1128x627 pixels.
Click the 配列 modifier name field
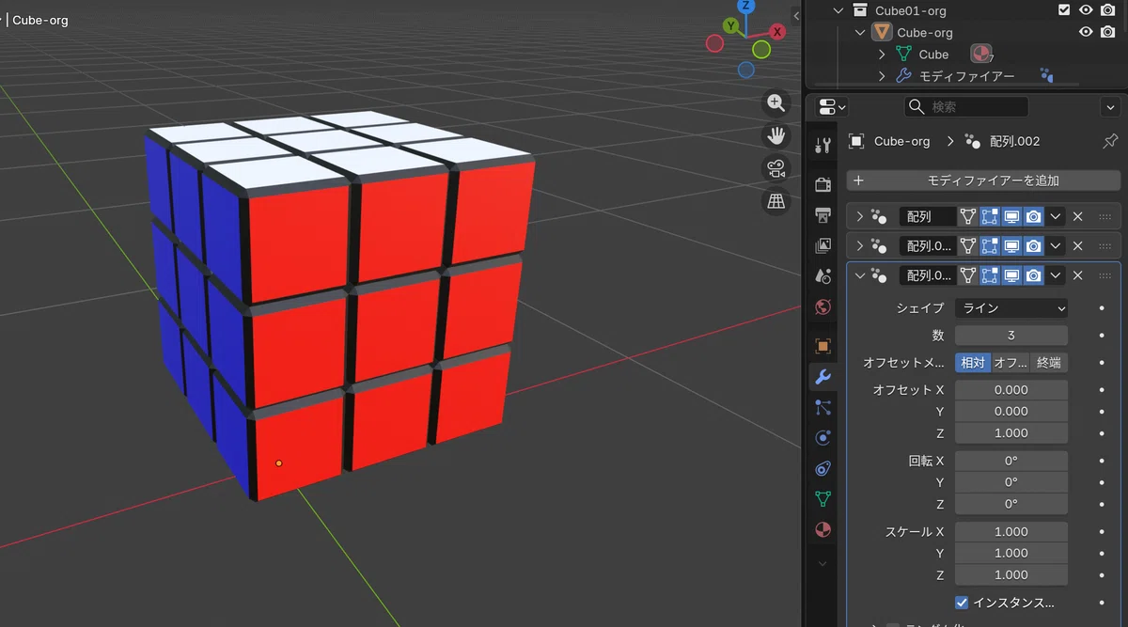(x=927, y=216)
